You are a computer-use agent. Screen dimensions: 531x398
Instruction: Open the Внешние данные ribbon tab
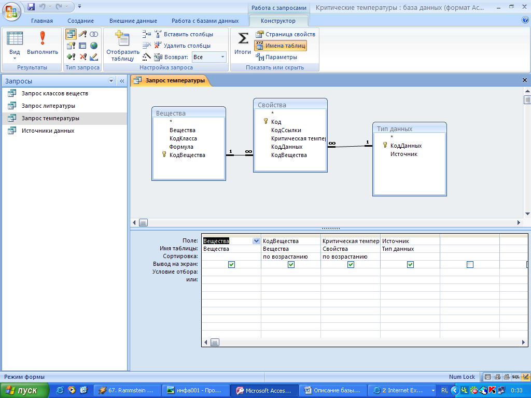tap(133, 21)
